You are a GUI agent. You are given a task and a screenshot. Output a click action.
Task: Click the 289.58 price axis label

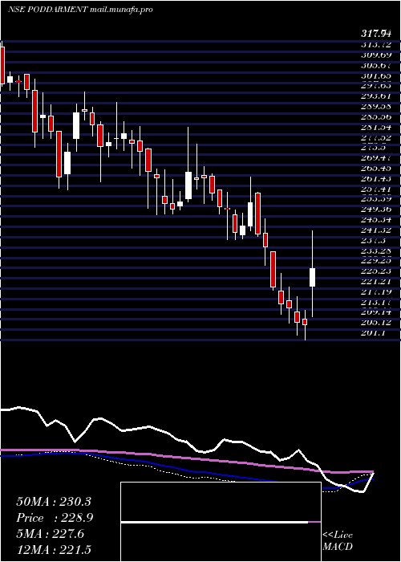coord(376,107)
